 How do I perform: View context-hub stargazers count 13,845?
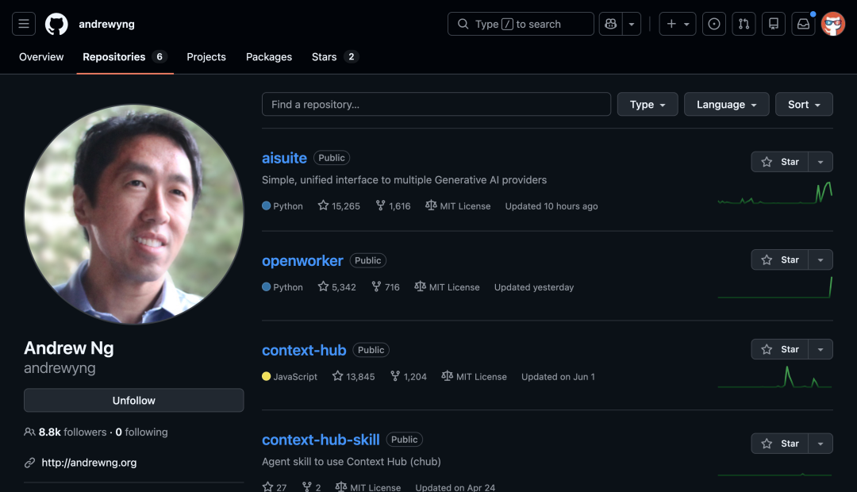point(354,377)
